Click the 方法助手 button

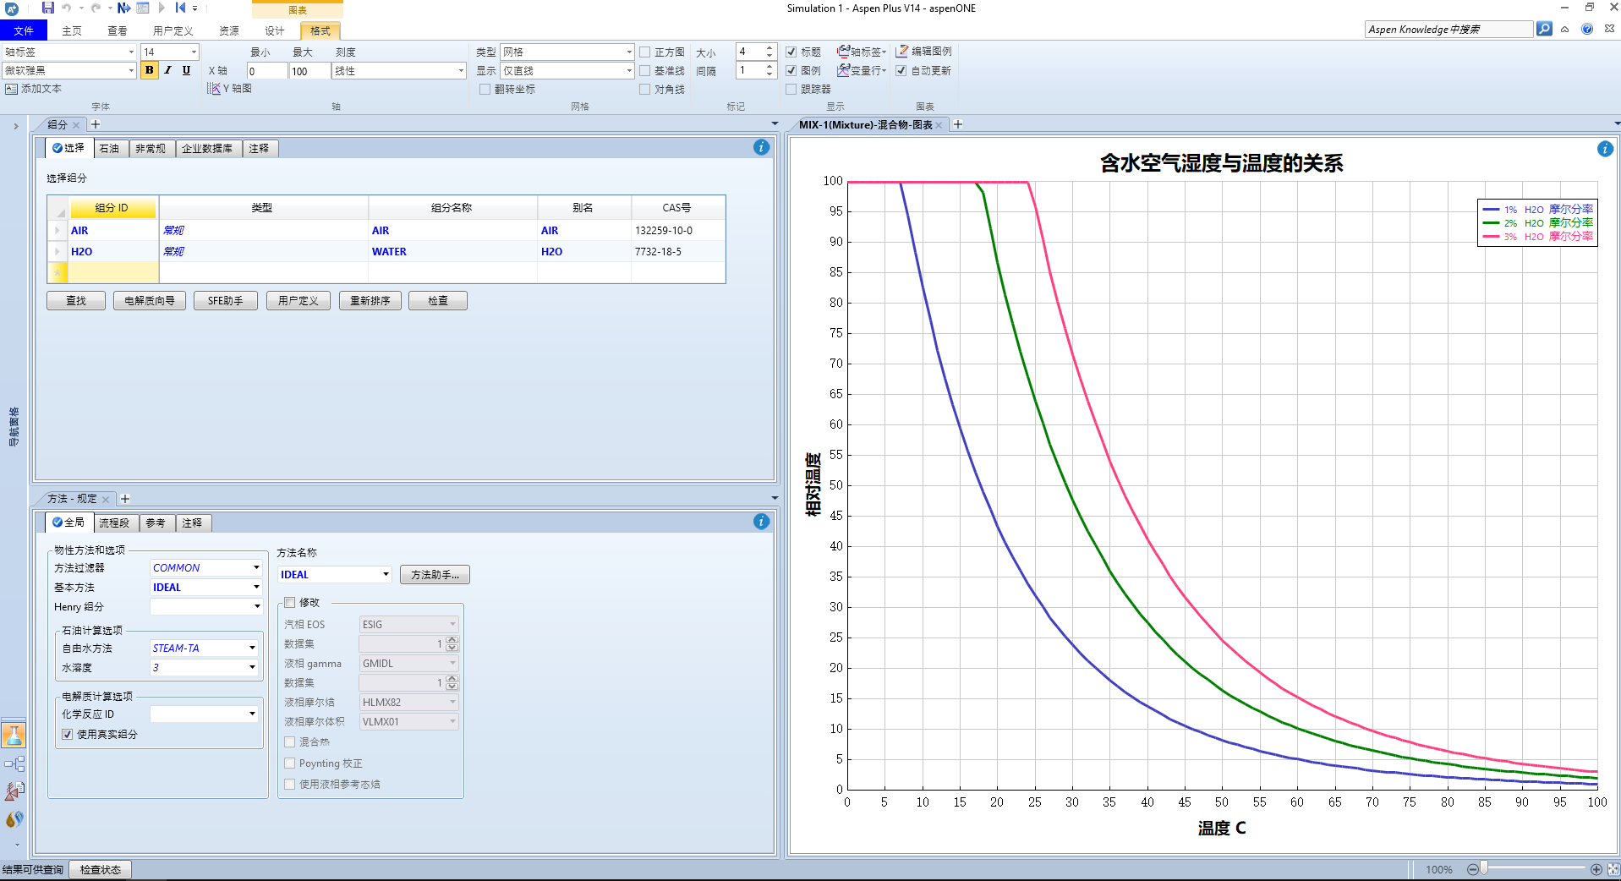pyautogui.click(x=435, y=574)
